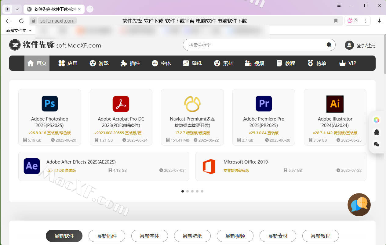Open the Adobe Photoshop 2025 icon
The width and height of the screenshot is (386, 245).
click(x=50, y=103)
